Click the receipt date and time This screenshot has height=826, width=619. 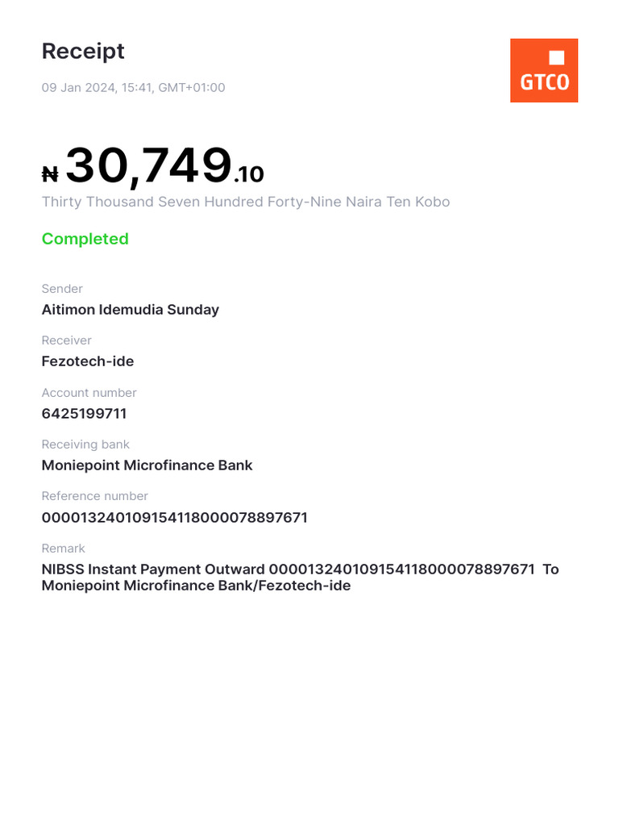[133, 87]
